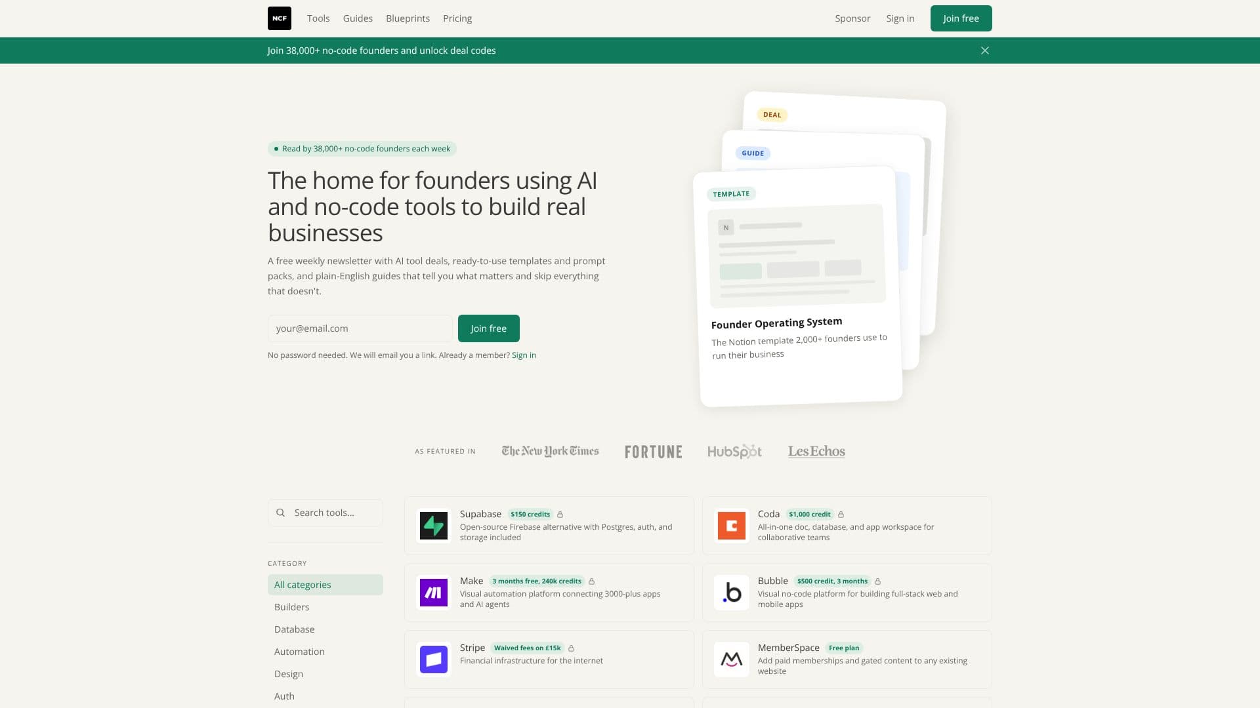Screen dimensions: 1260x708
Task: Filter tools by Database category
Action: tap(325, 629)
